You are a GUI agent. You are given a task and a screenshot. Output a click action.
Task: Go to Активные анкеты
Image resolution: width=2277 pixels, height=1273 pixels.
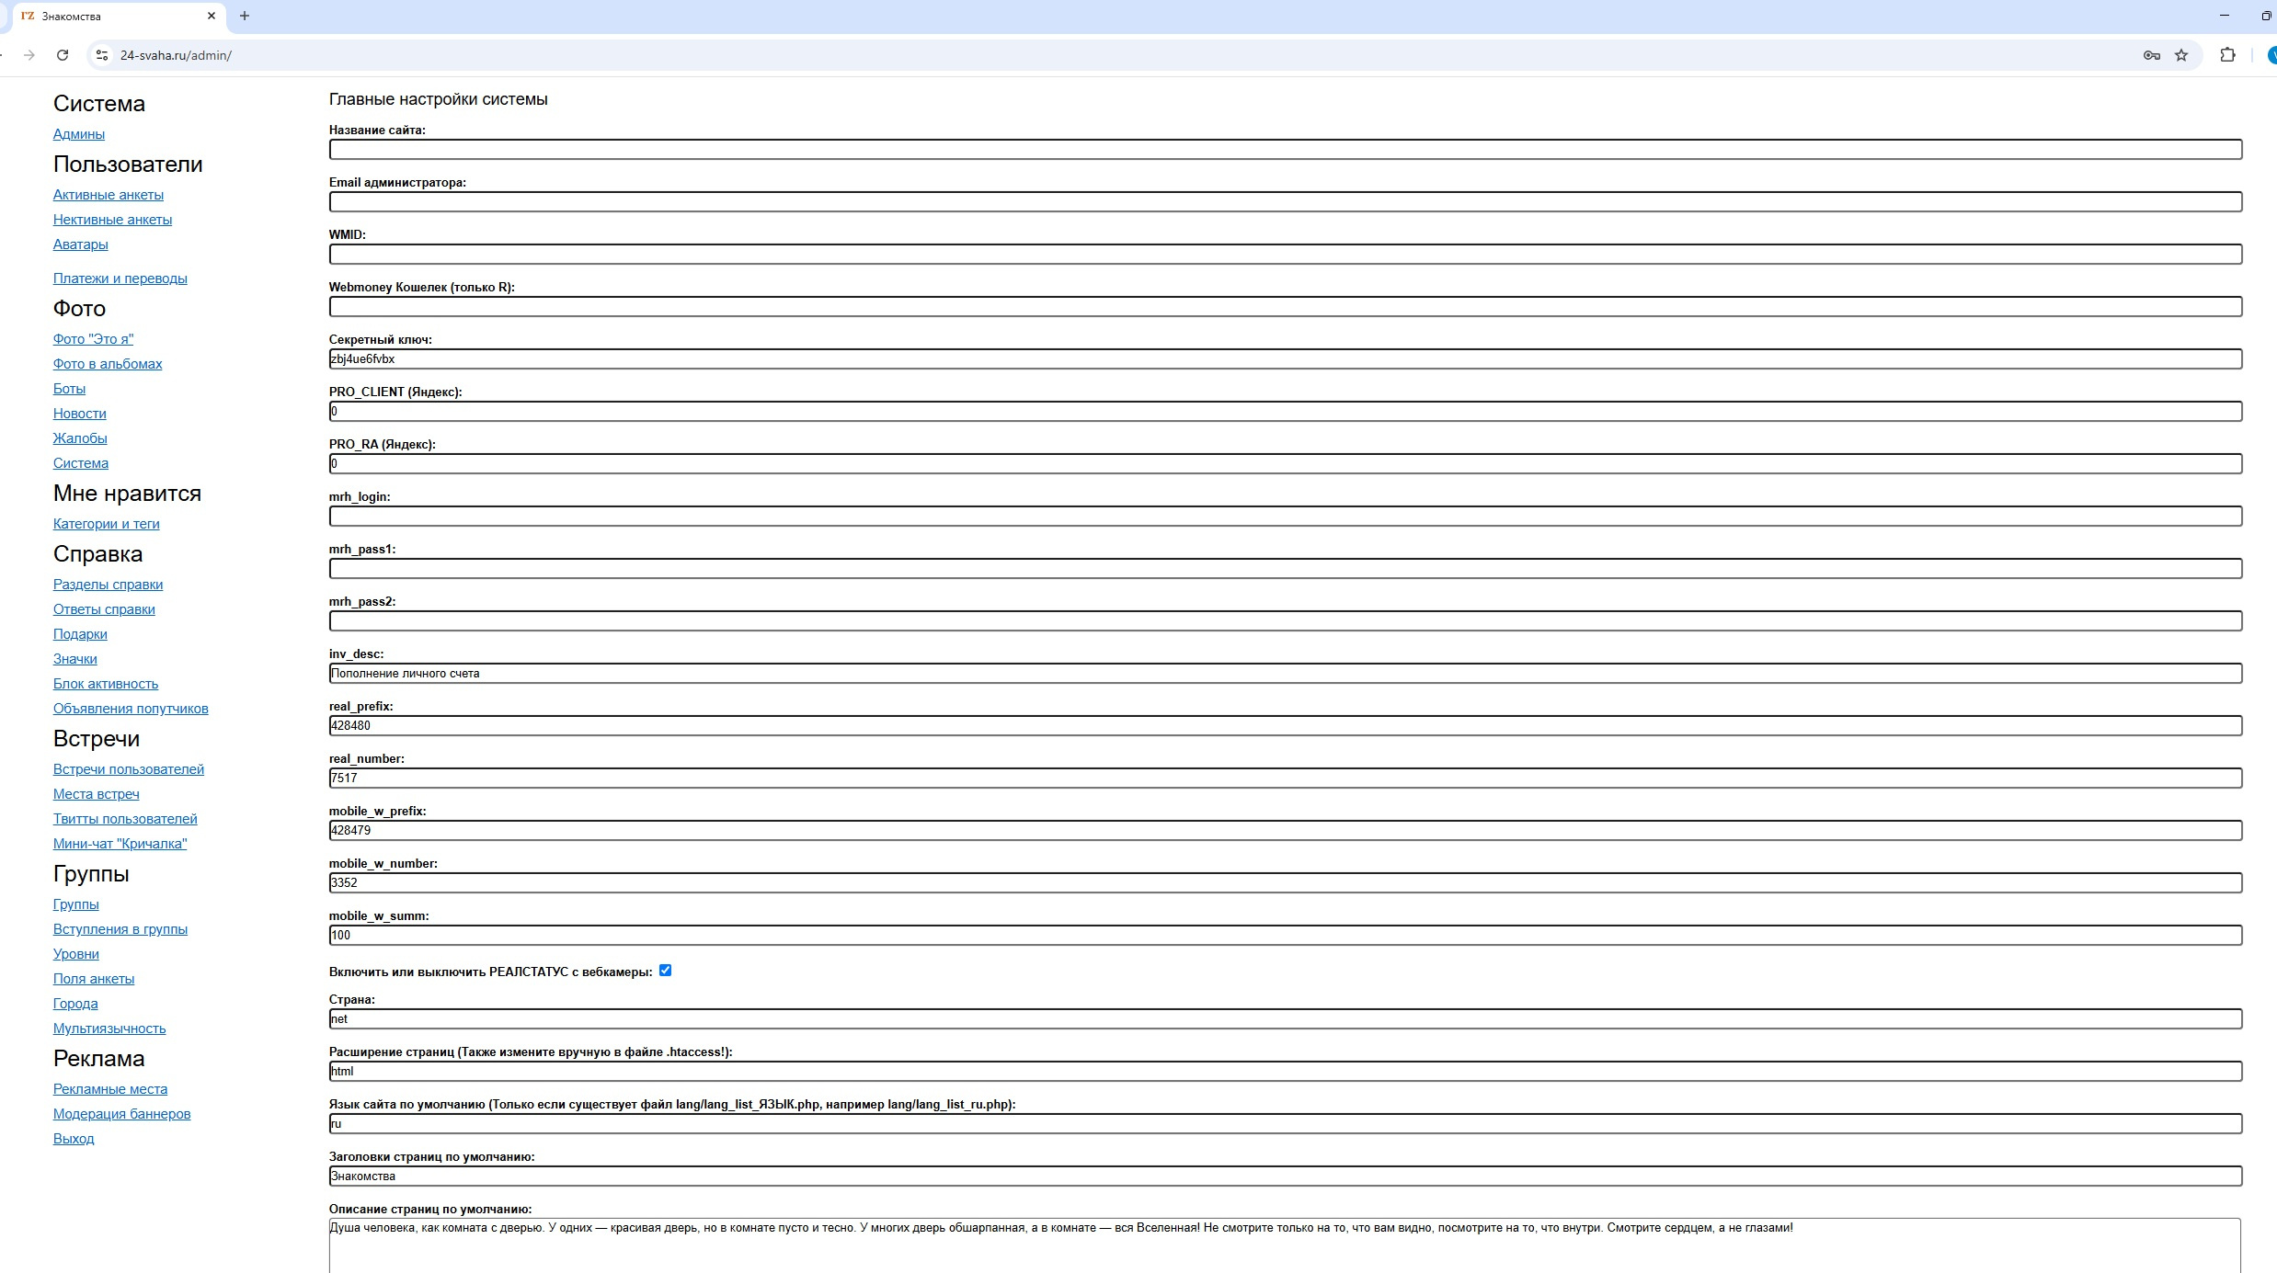(109, 195)
